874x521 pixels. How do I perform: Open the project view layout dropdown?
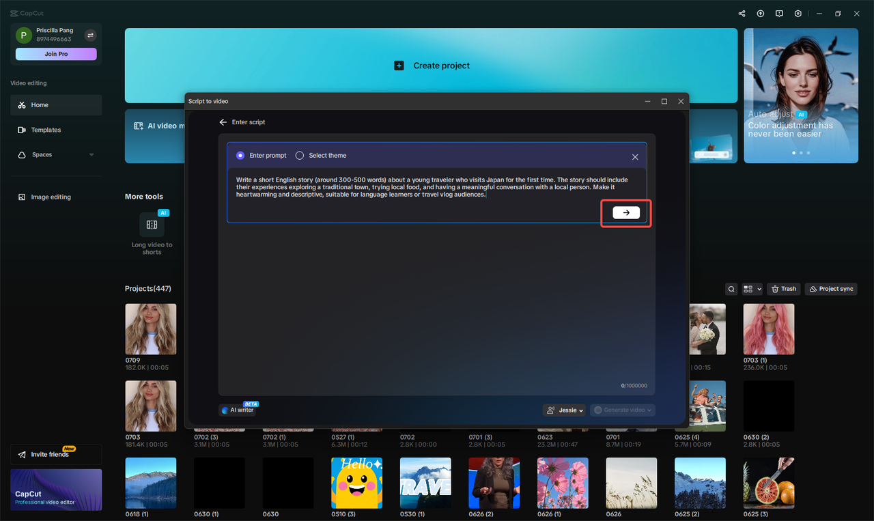coord(752,289)
